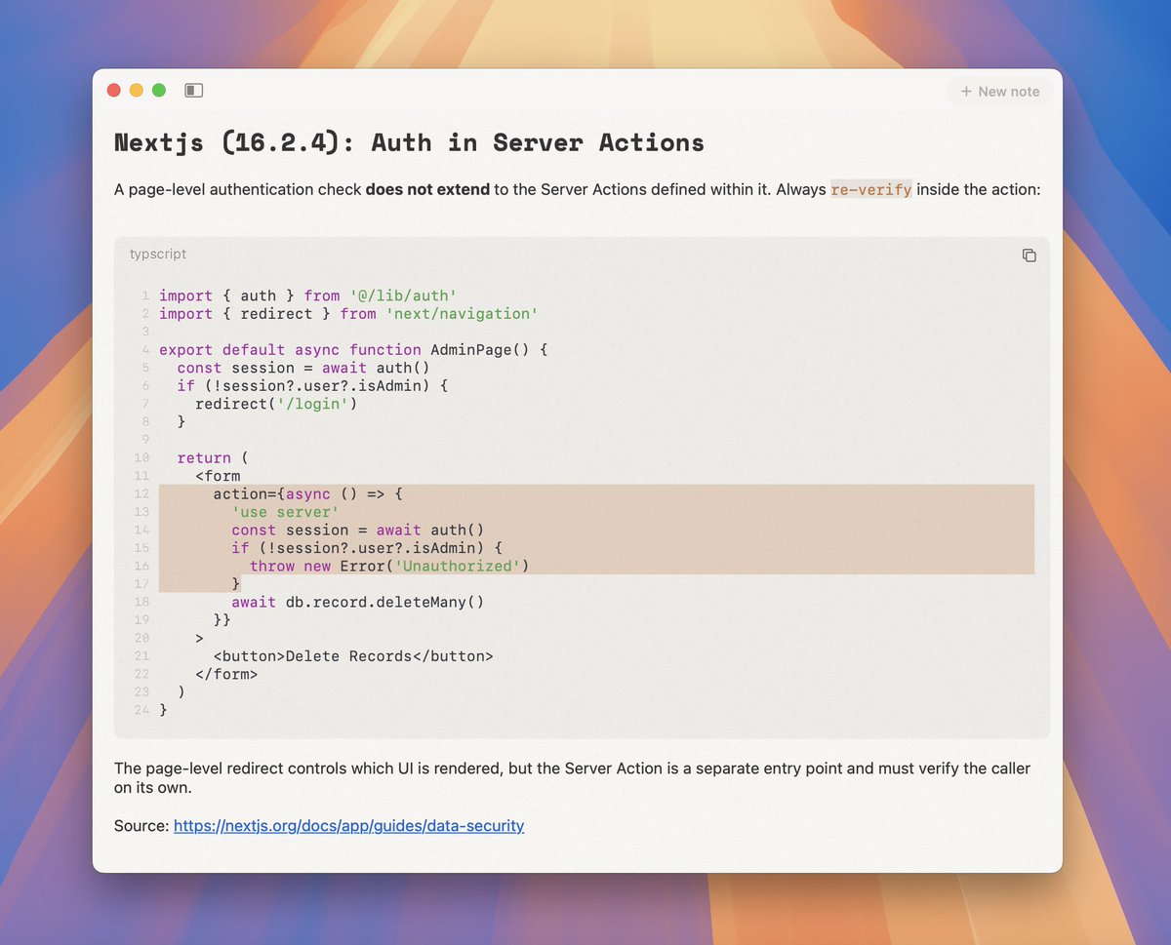Image resolution: width=1171 pixels, height=945 pixels.
Task: Select the inline code 're-verify'
Action: (871, 189)
